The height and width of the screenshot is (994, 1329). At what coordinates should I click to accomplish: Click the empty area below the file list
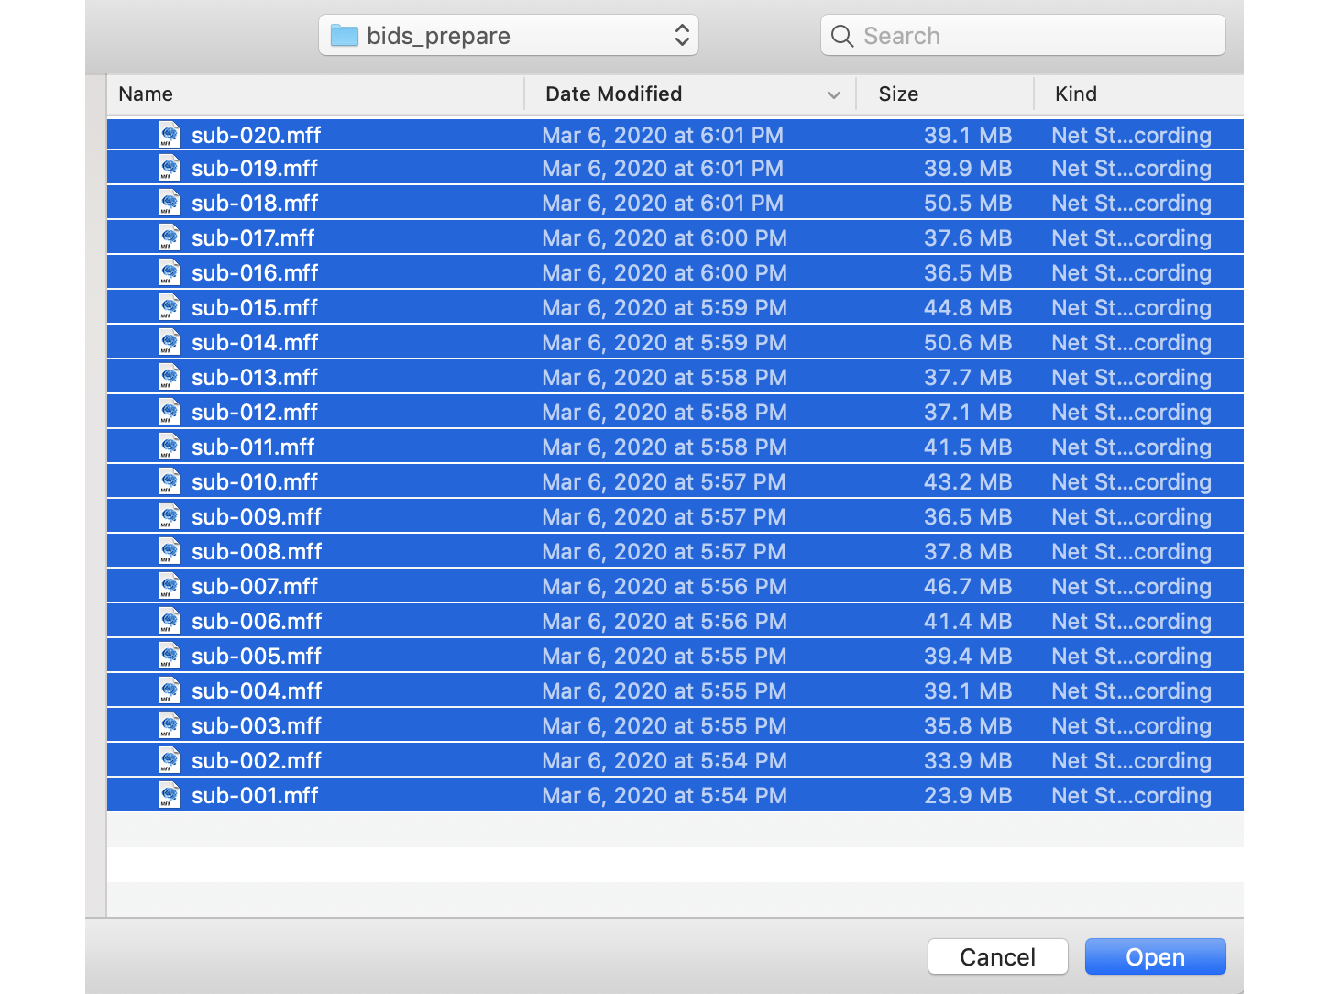pyautogui.click(x=675, y=864)
